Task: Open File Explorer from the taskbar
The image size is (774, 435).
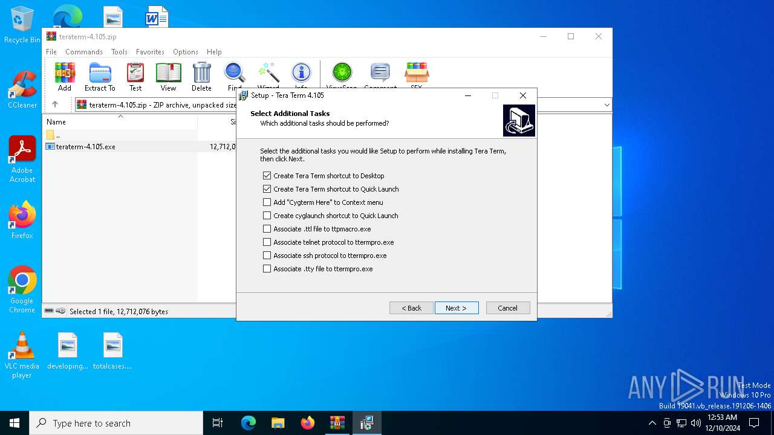Action: [x=278, y=423]
